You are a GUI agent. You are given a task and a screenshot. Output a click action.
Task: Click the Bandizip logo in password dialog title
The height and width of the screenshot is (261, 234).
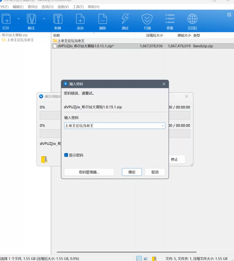point(66,84)
